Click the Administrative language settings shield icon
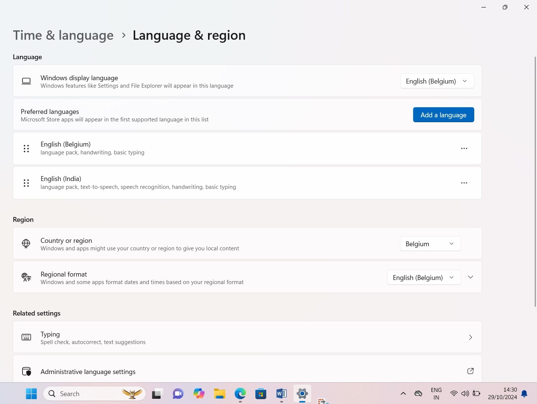The width and height of the screenshot is (537, 404). 26,371
